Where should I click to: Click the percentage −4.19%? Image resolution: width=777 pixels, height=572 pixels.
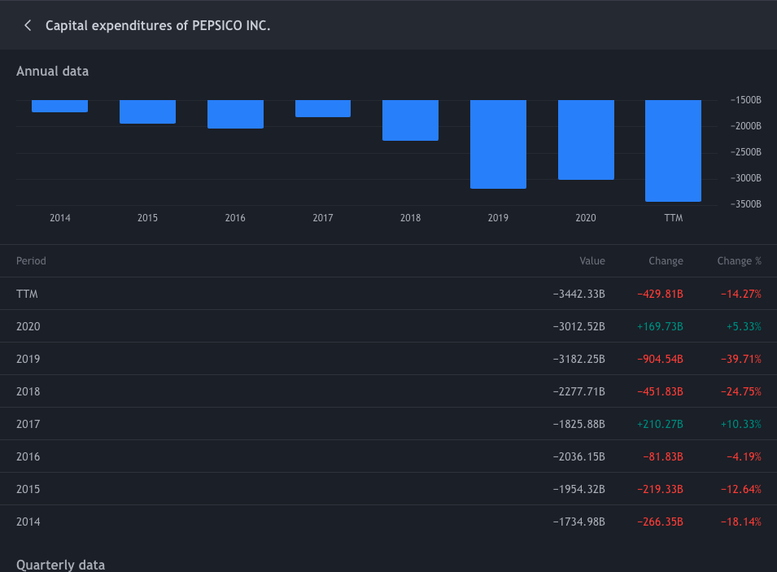point(744,456)
